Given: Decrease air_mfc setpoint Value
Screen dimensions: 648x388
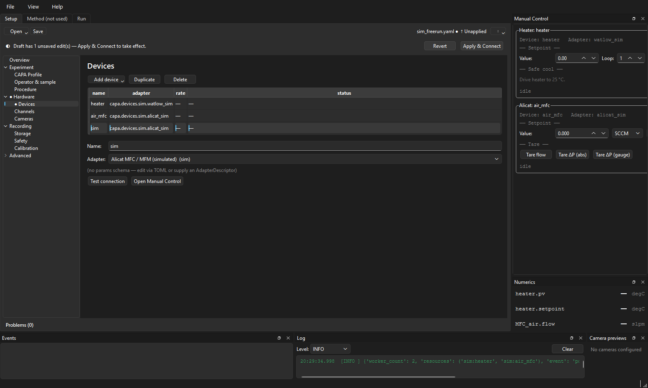Looking at the screenshot, I should (603, 134).
